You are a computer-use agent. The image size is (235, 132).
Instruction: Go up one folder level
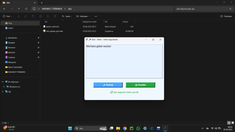click(x=19, y=9)
